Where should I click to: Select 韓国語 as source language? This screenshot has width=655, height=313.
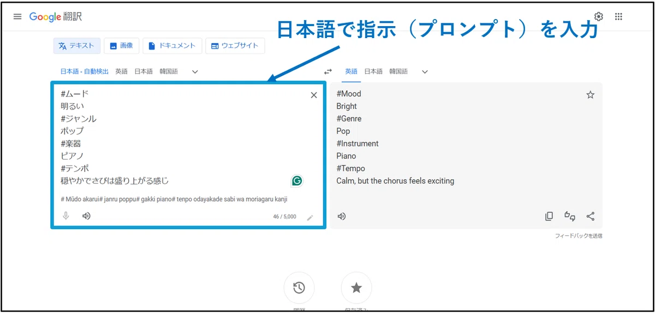click(169, 71)
